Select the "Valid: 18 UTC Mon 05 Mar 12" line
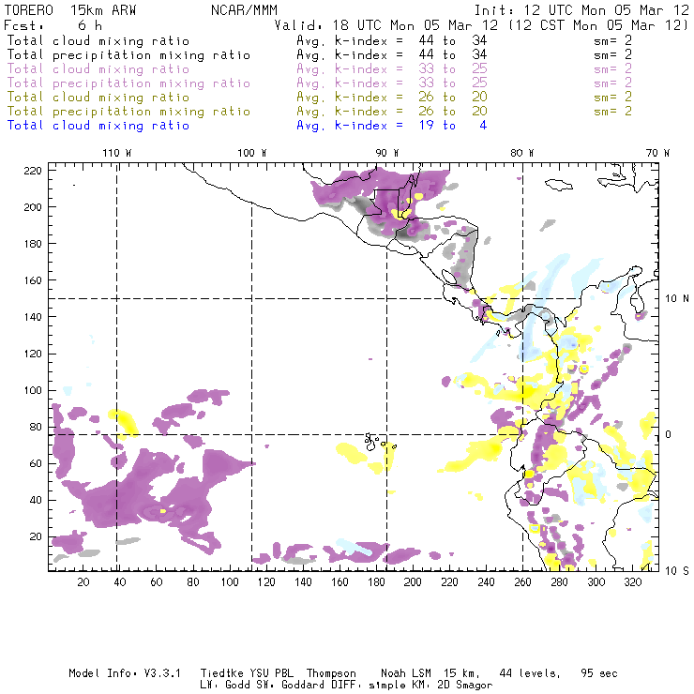The height and width of the screenshot is (694, 694). tap(386, 25)
